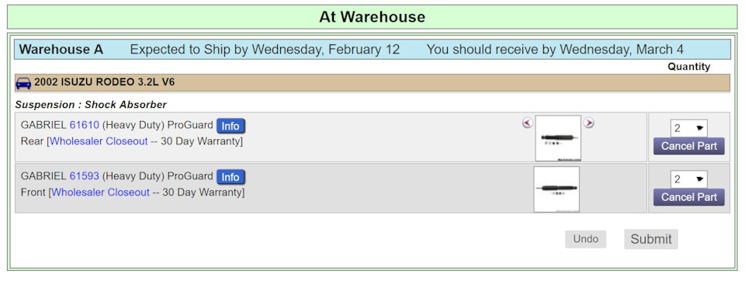Open the Gabriel 61593 front shock thumbnail
Screen dimensions: 745x281
coord(556,189)
